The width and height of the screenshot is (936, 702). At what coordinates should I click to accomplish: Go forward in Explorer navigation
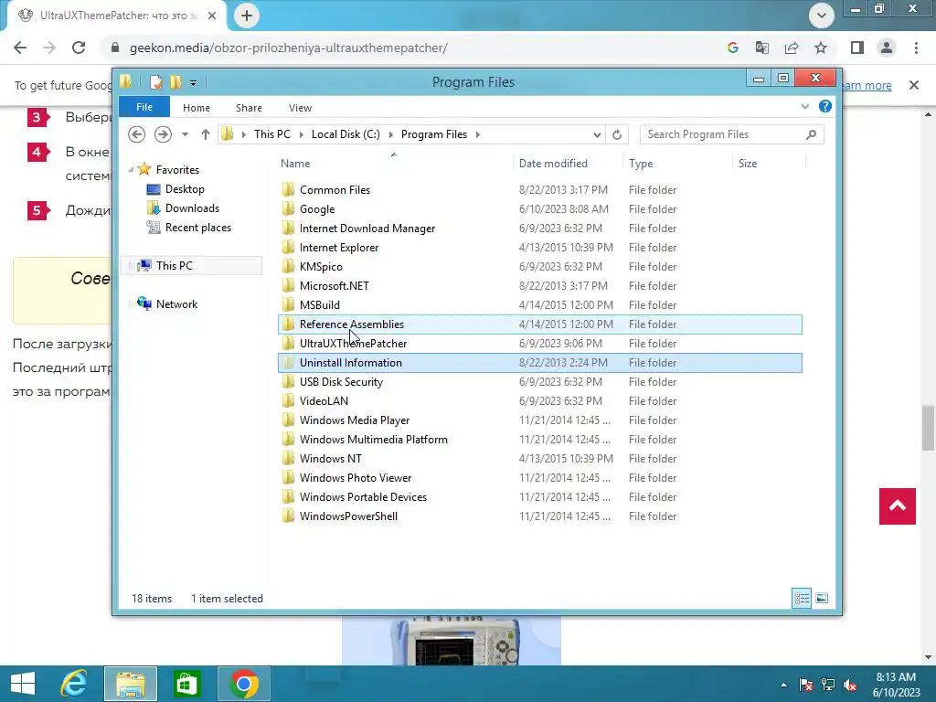point(163,134)
